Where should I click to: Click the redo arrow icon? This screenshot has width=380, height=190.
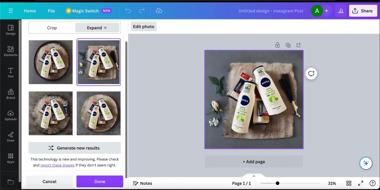pos(142,11)
